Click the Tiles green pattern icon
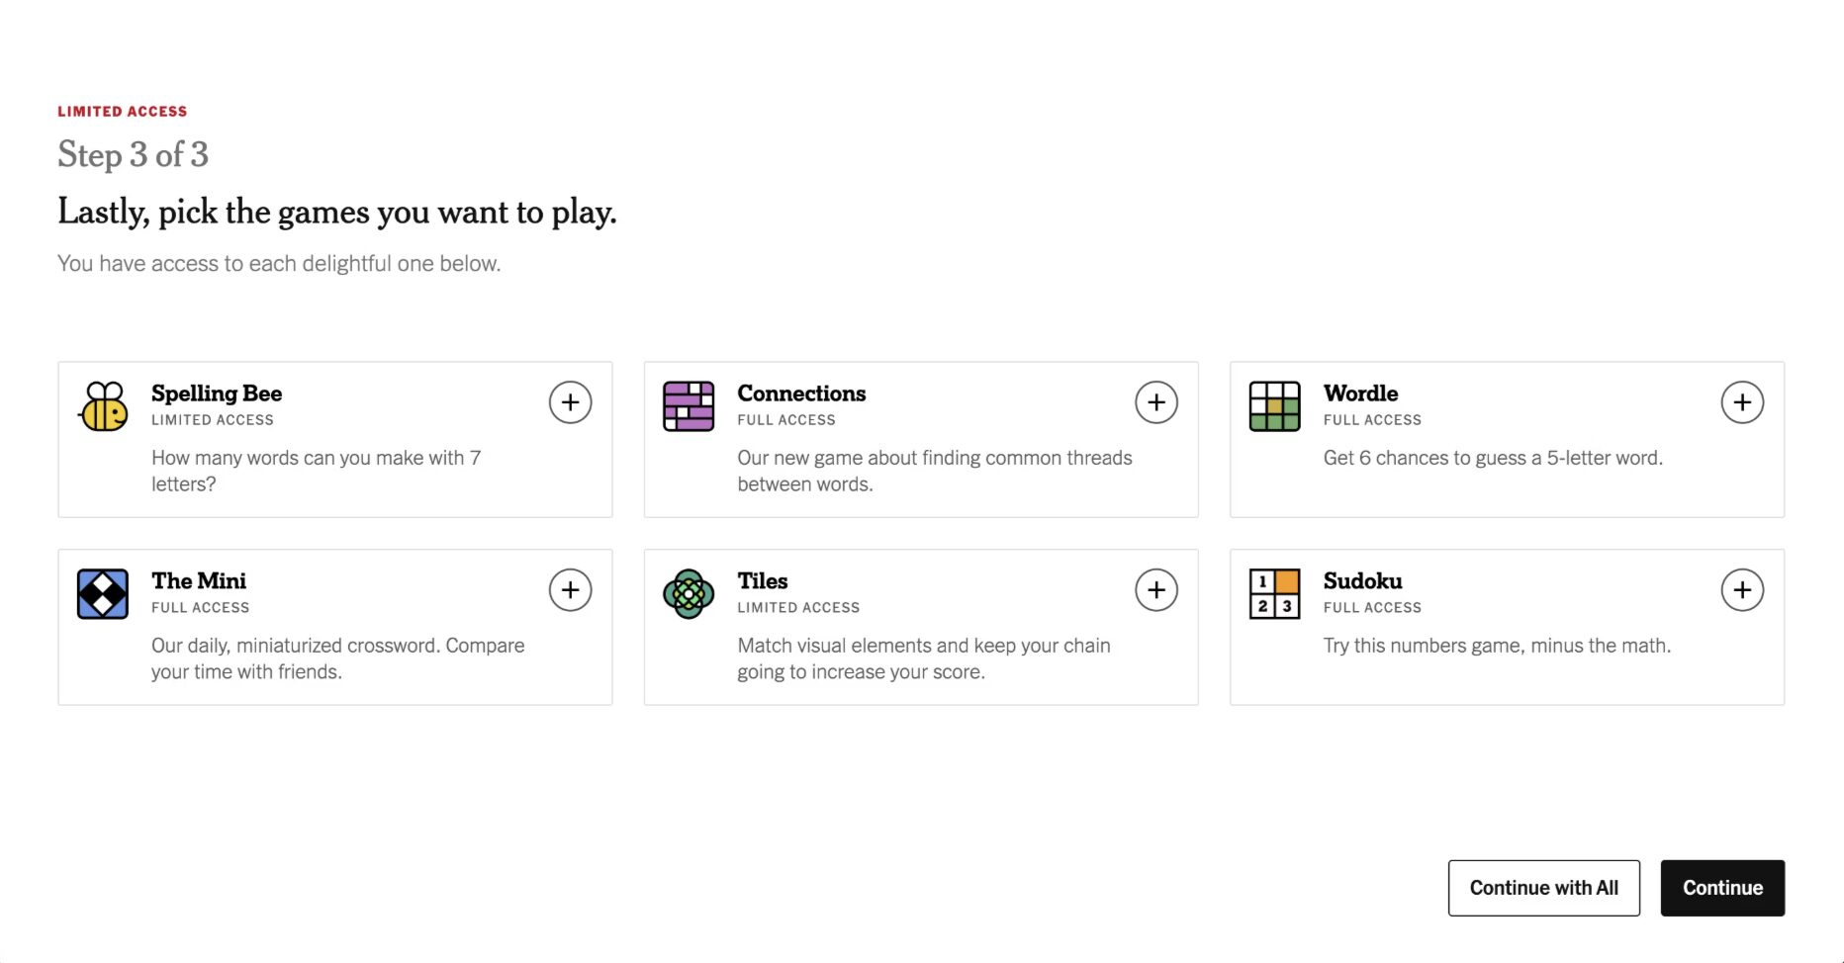The image size is (1844, 963). [x=689, y=594]
